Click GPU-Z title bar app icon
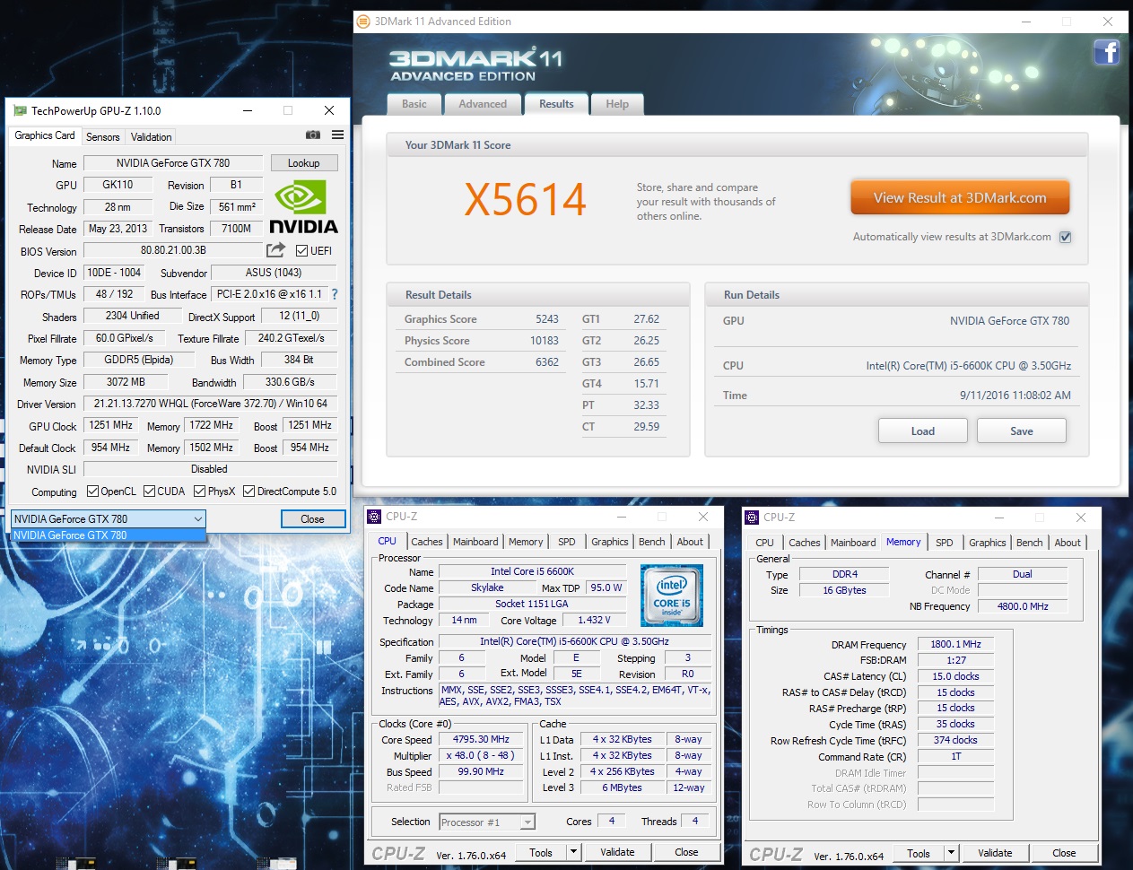 (x=20, y=111)
